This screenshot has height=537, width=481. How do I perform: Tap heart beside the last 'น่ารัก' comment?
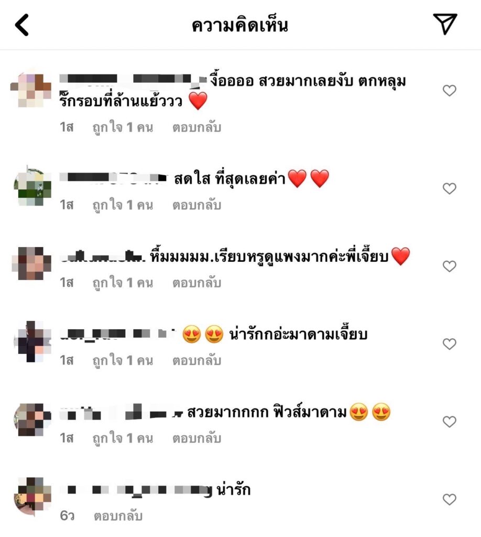click(x=449, y=499)
